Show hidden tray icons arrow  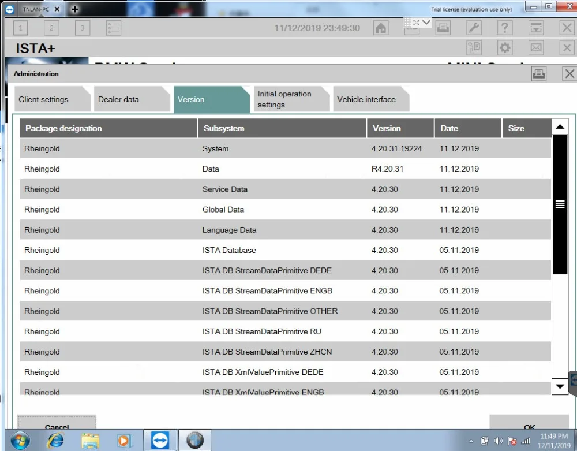pyautogui.click(x=471, y=441)
